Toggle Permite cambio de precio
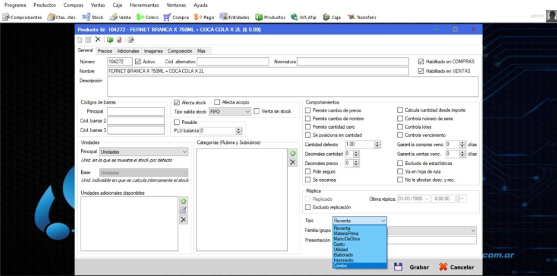Screen dimensions: 557x276 click(x=308, y=110)
